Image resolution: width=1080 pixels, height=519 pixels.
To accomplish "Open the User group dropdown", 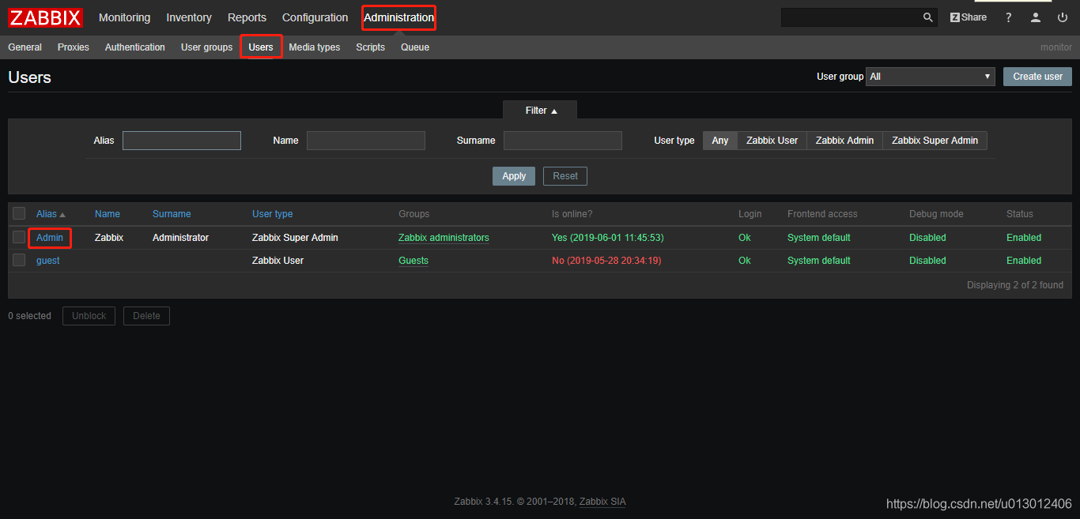I will pos(931,77).
